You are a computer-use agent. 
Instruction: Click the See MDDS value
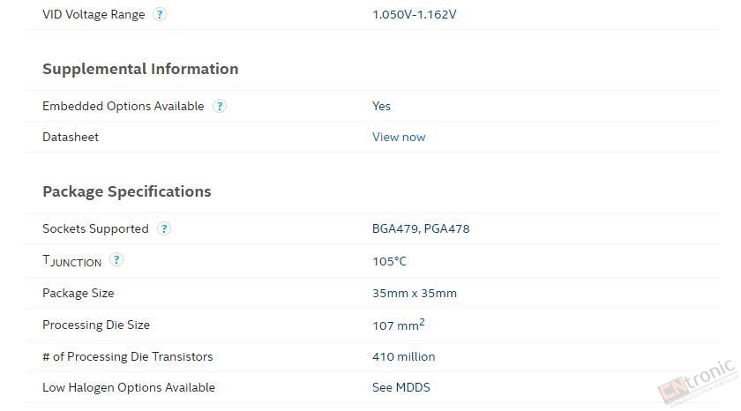click(401, 388)
